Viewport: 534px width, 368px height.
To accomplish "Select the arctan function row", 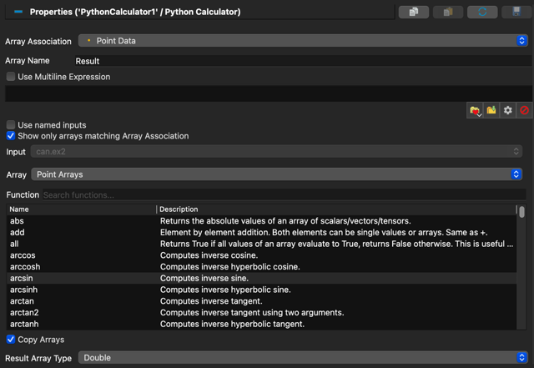I will tap(261, 301).
